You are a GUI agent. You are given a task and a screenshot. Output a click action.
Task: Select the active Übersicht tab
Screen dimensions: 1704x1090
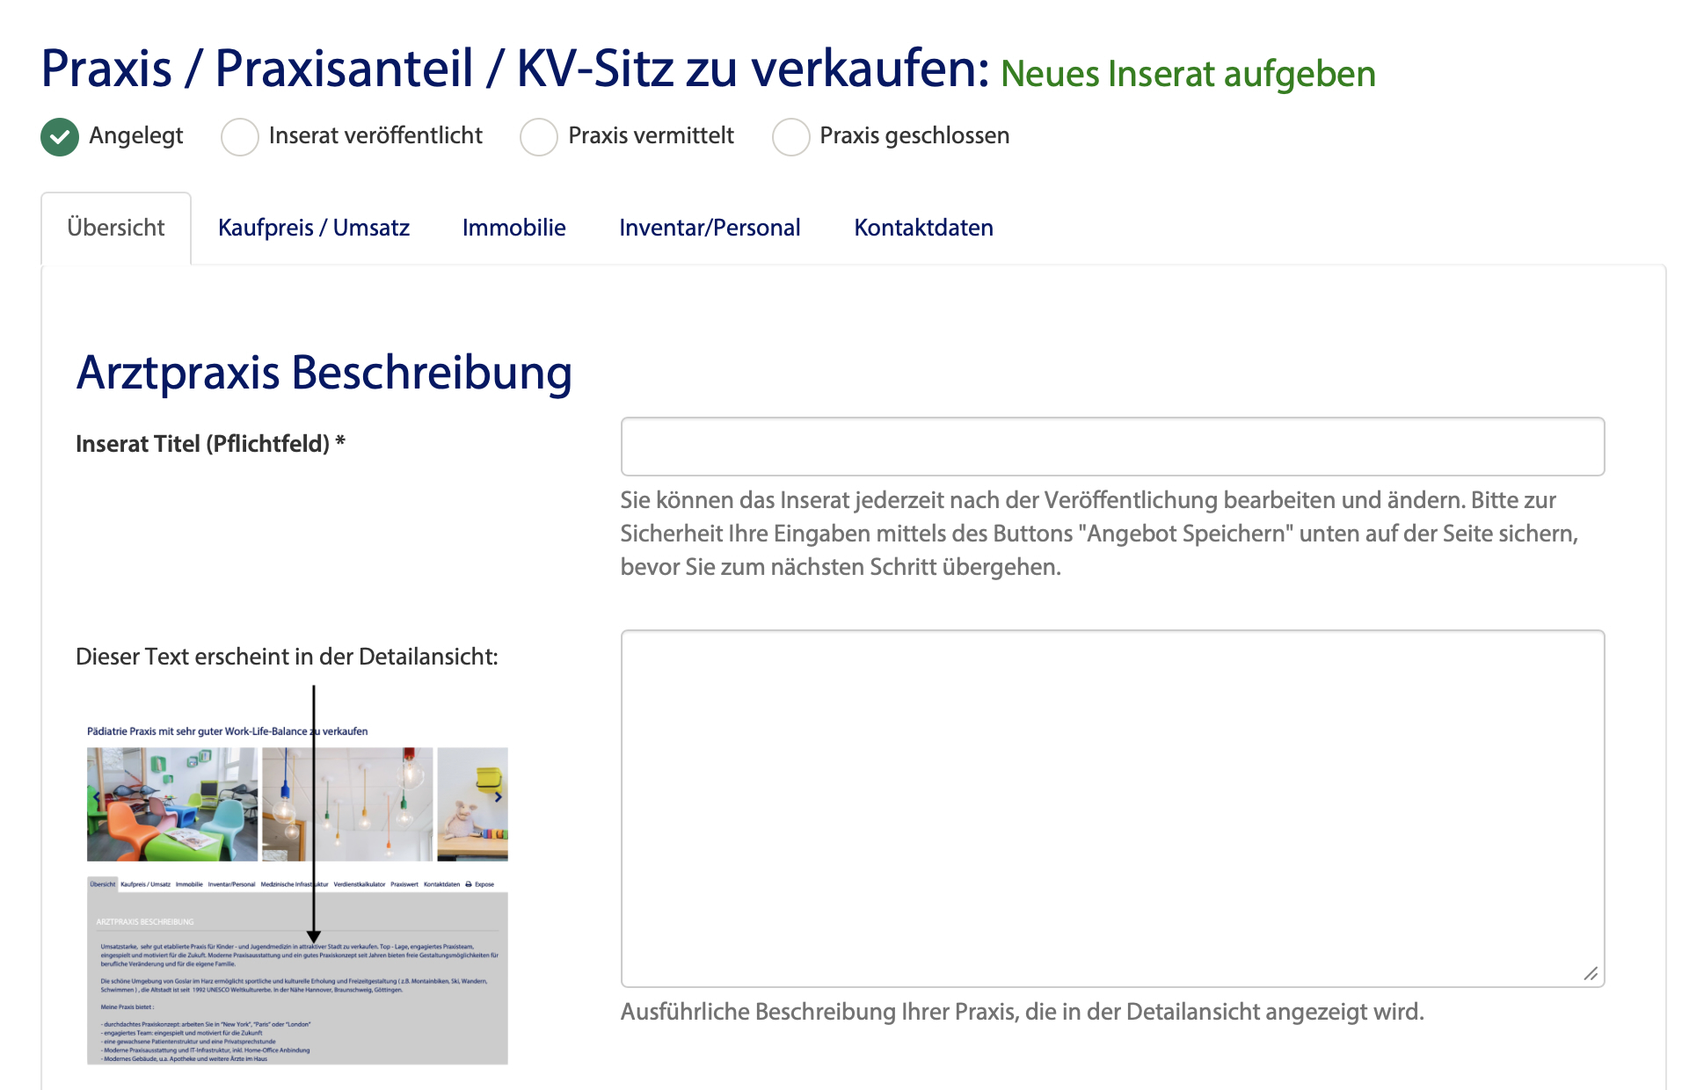coord(115,228)
